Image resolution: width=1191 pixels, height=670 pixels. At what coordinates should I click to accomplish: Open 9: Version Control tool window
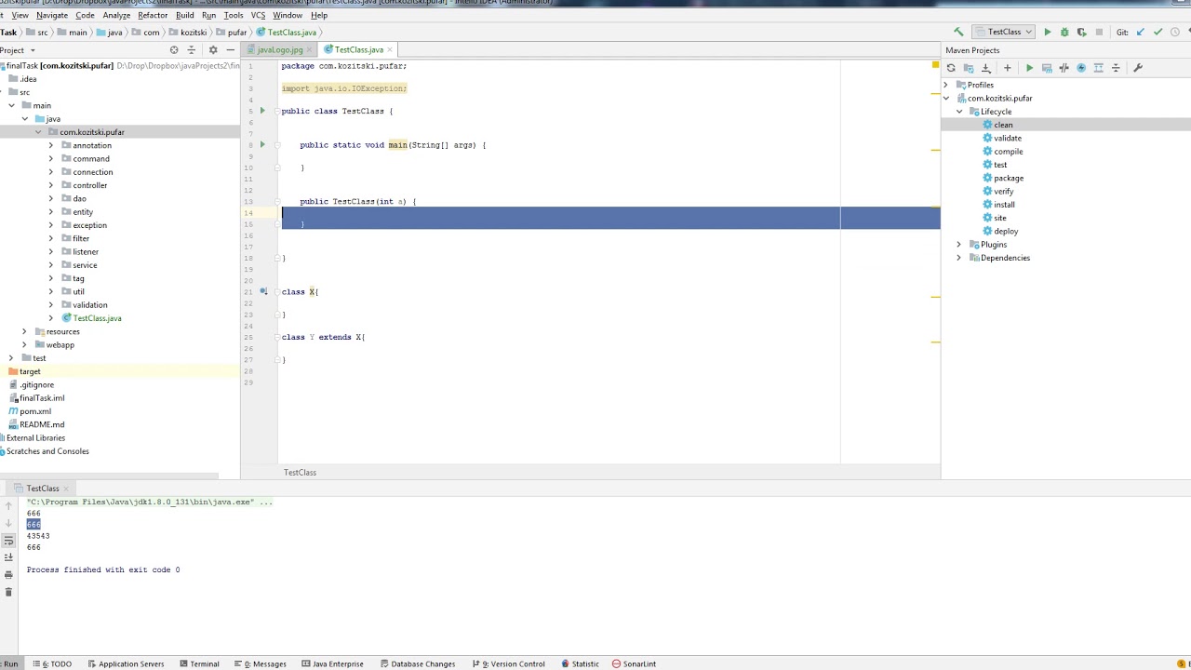(508, 663)
